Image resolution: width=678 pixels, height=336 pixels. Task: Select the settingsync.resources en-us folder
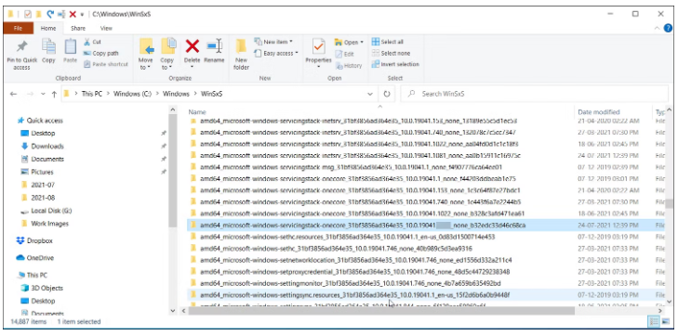point(426,295)
